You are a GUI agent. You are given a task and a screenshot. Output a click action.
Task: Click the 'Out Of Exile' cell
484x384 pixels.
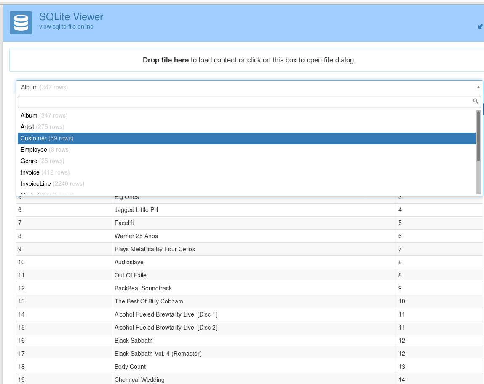(x=254, y=275)
